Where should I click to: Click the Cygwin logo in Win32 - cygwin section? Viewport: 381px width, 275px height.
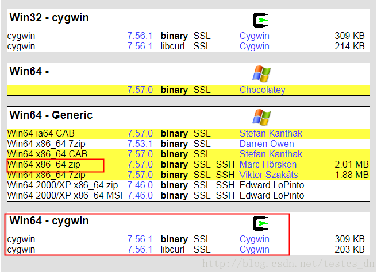click(260, 20)
